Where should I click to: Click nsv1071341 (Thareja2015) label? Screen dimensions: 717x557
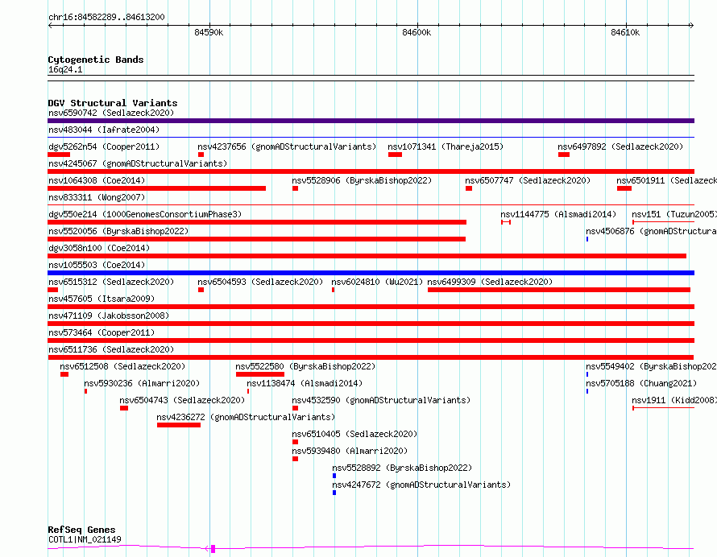click(446, 146)
